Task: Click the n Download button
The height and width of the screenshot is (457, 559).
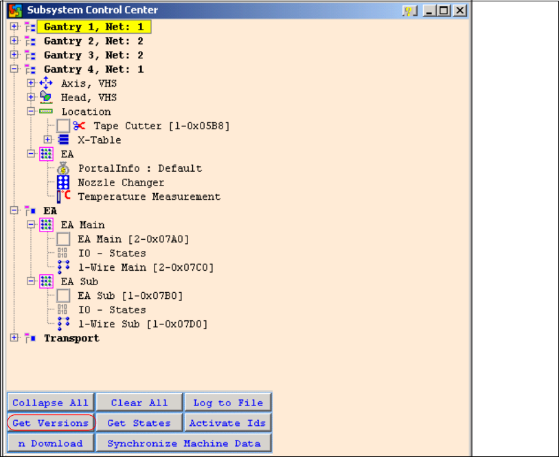Action: click(x=51, y=443)
